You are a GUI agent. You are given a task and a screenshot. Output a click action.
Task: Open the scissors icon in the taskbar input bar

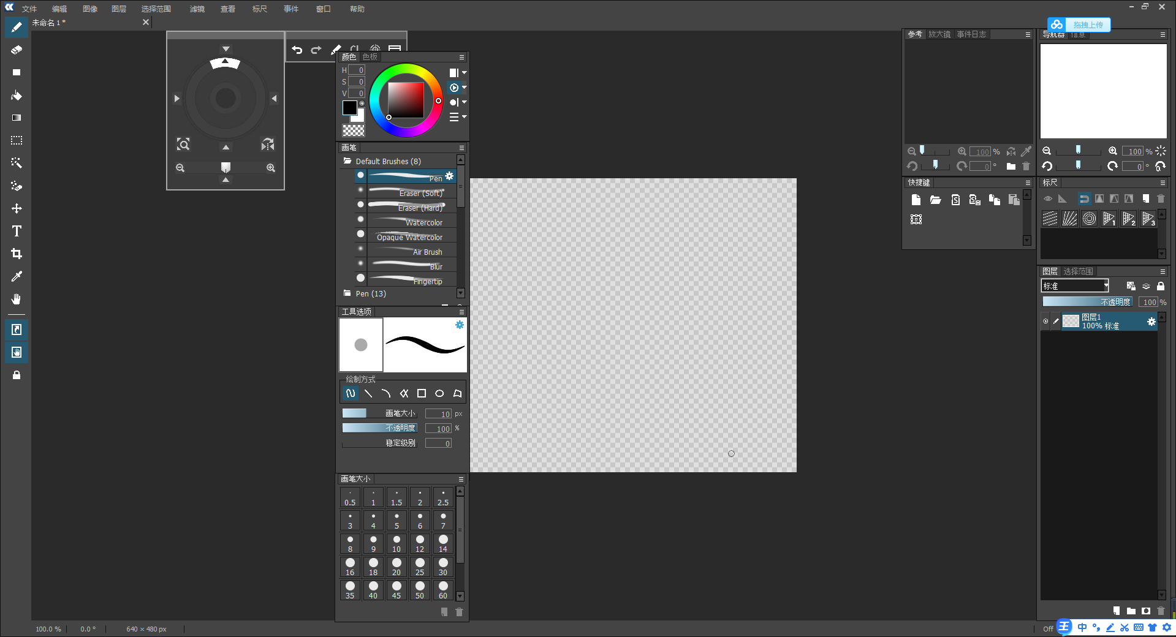pyautogui.click(x=1125, y=628)
